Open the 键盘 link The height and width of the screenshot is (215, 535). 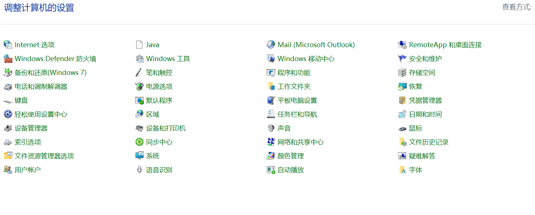[x=21, y=100]
